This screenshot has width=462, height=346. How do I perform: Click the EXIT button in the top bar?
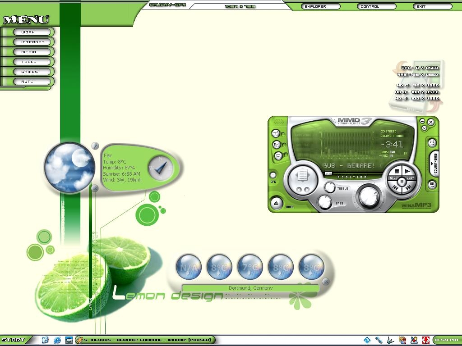click(x=432, y=6)
